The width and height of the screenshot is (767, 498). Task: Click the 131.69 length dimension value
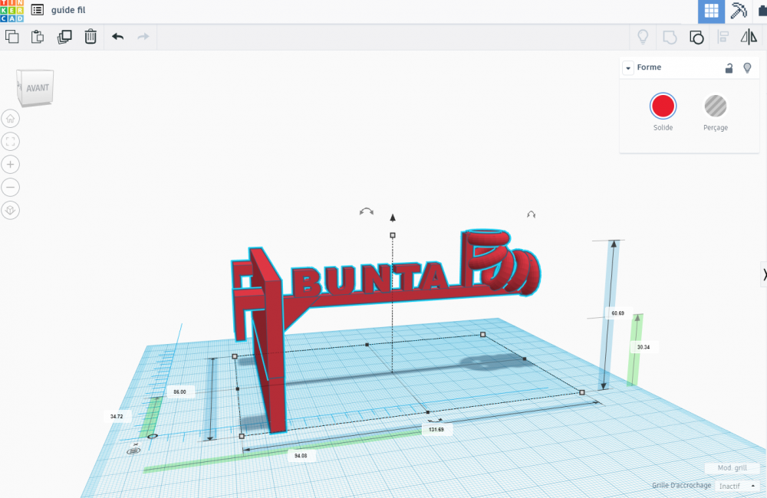436,430
